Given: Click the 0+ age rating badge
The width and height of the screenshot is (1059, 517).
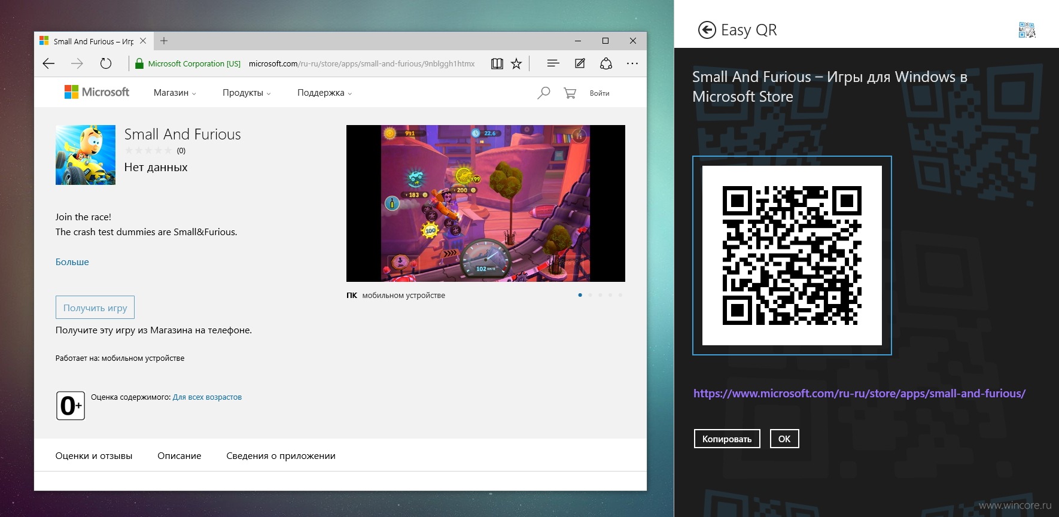Looking at the screenshot, I should [x=71, y=406].
